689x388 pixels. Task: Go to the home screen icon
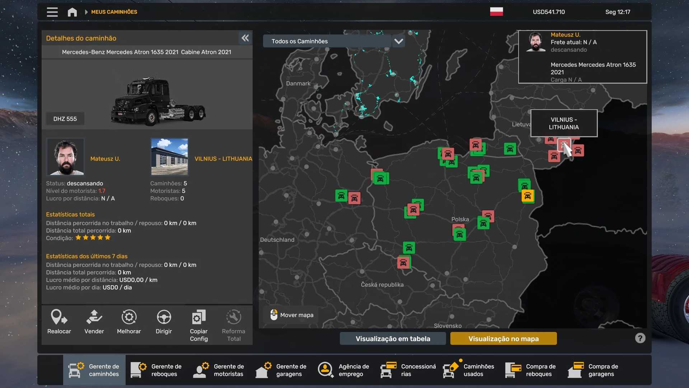[x=72, y=12]
